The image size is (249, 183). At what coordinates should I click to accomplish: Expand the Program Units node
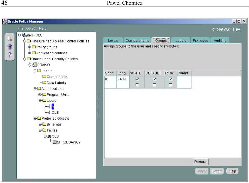(40, 94)
